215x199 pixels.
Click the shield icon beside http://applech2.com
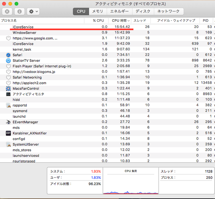[x=8, y=83]
